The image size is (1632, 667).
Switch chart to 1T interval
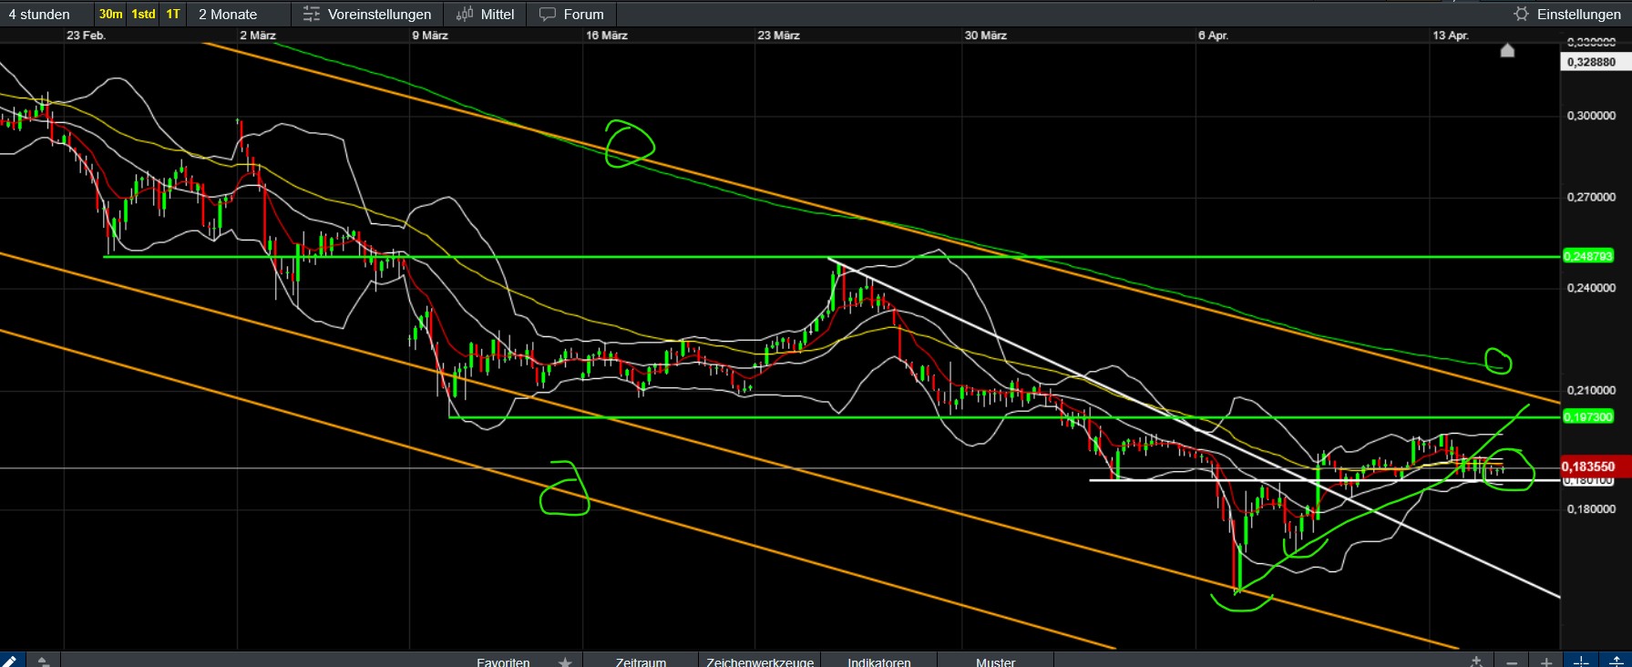click(173, 15)
